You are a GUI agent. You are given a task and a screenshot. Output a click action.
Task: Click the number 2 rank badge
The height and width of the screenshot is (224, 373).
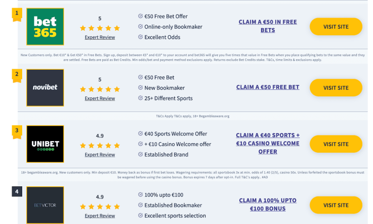click(x=17, y=74)
